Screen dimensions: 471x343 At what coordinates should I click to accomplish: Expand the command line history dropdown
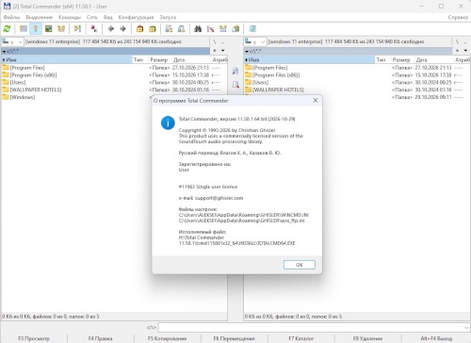(x=466, y=328)
